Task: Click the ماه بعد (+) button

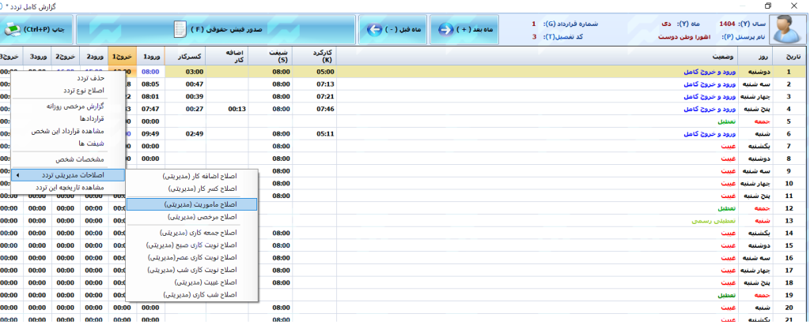Action: (471, 30)
